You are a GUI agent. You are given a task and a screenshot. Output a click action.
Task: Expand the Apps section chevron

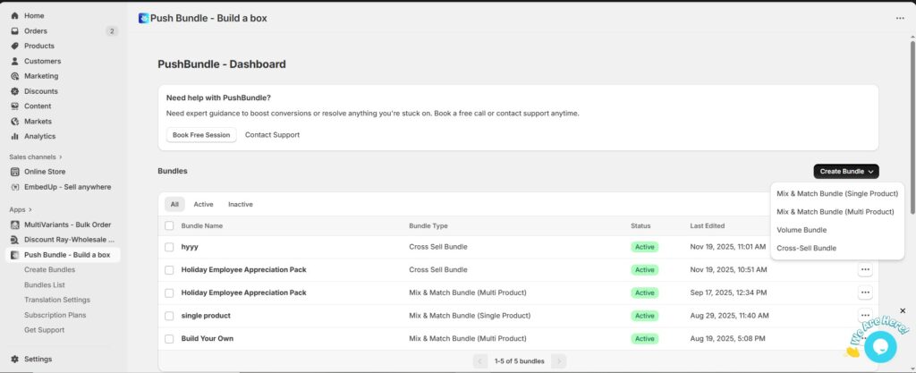(30, 209)
